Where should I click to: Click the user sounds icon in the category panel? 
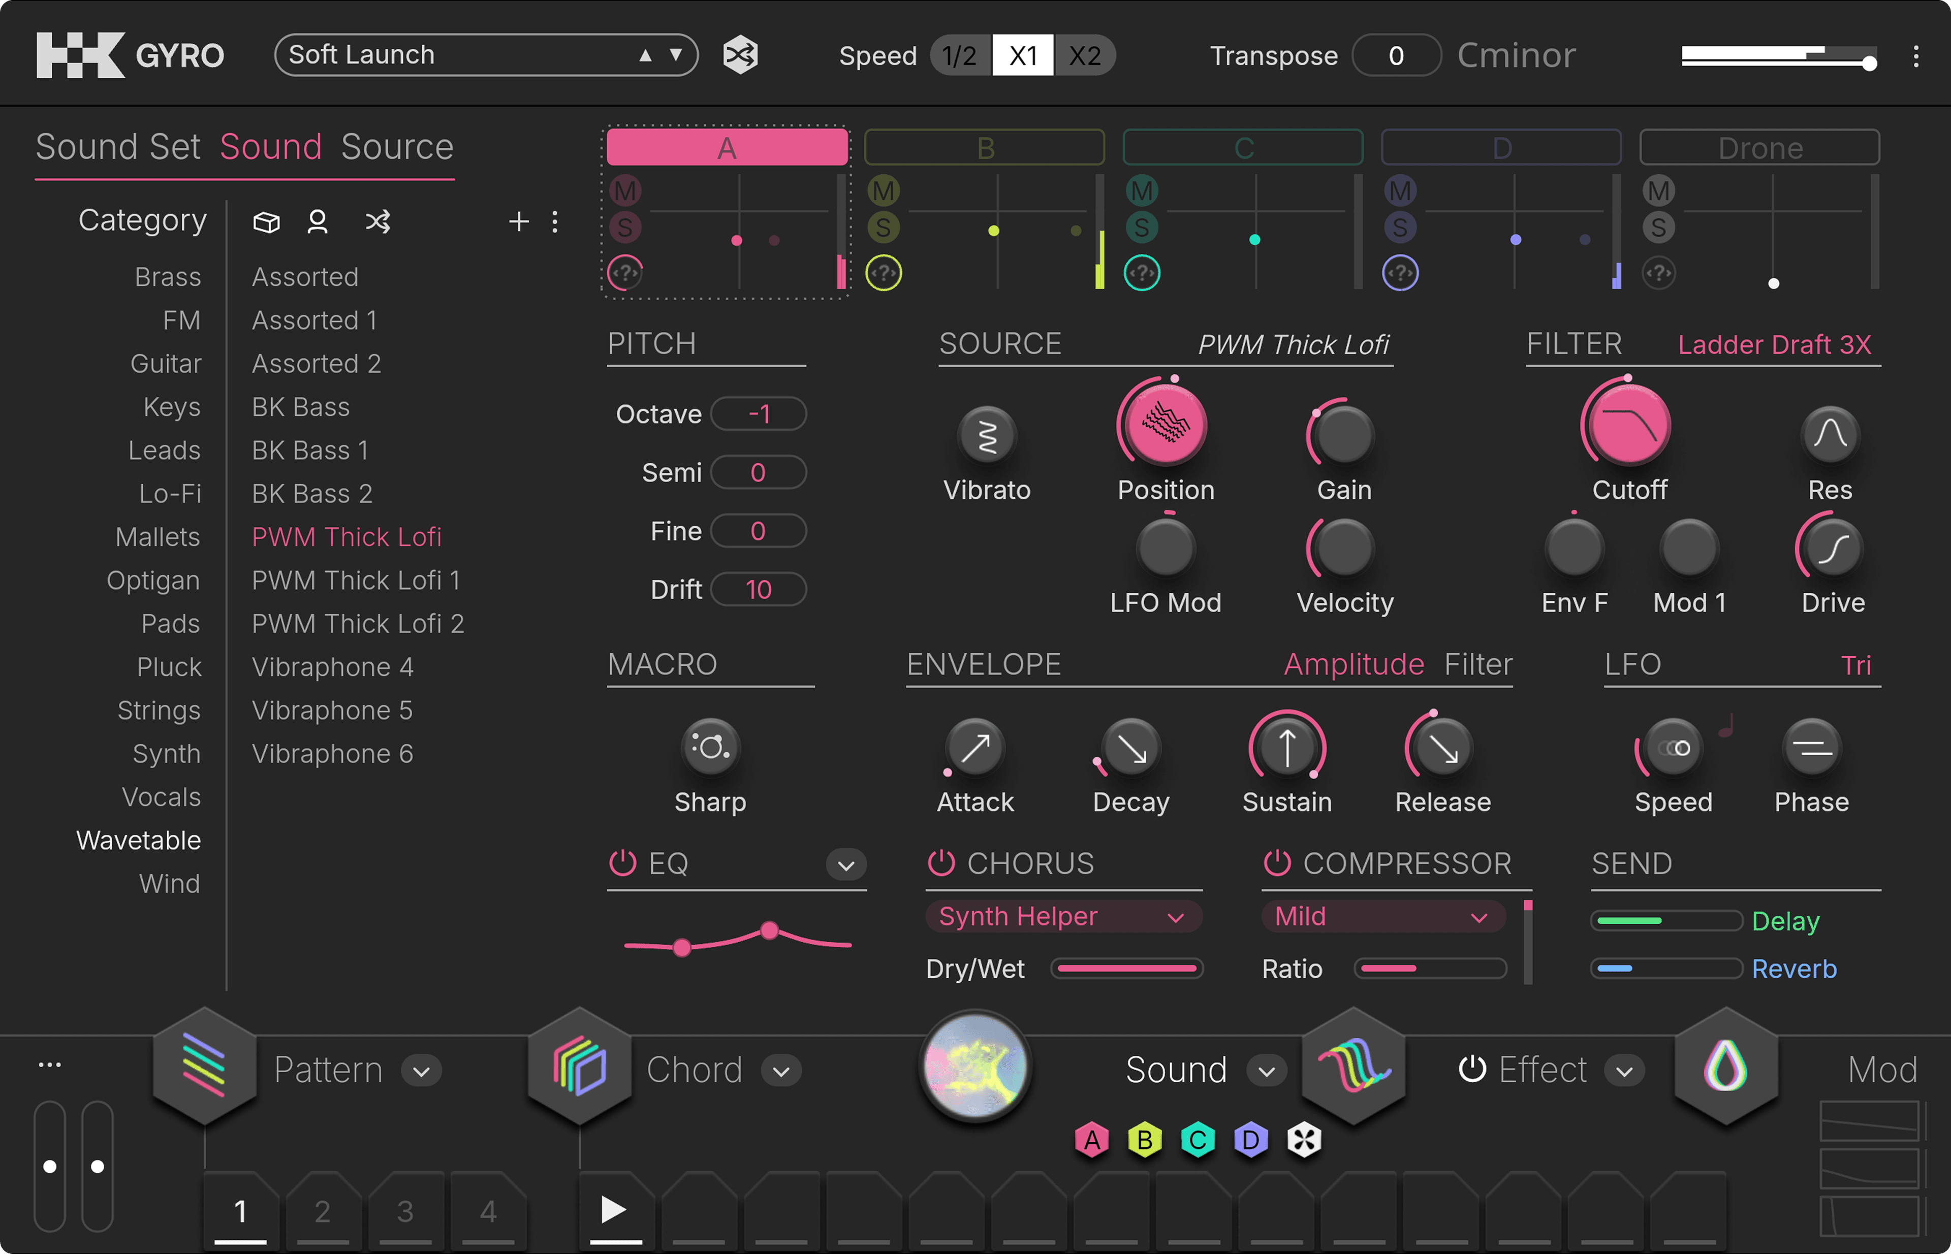pyautogui.click(x=318, y=221)
